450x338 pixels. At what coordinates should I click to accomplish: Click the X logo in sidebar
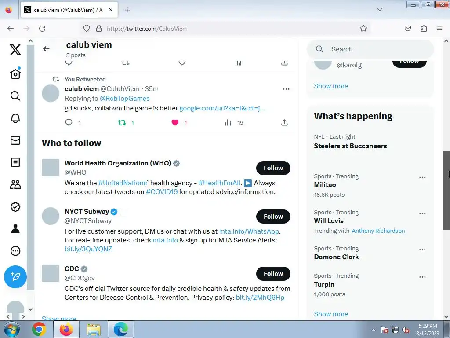point(15,49)
